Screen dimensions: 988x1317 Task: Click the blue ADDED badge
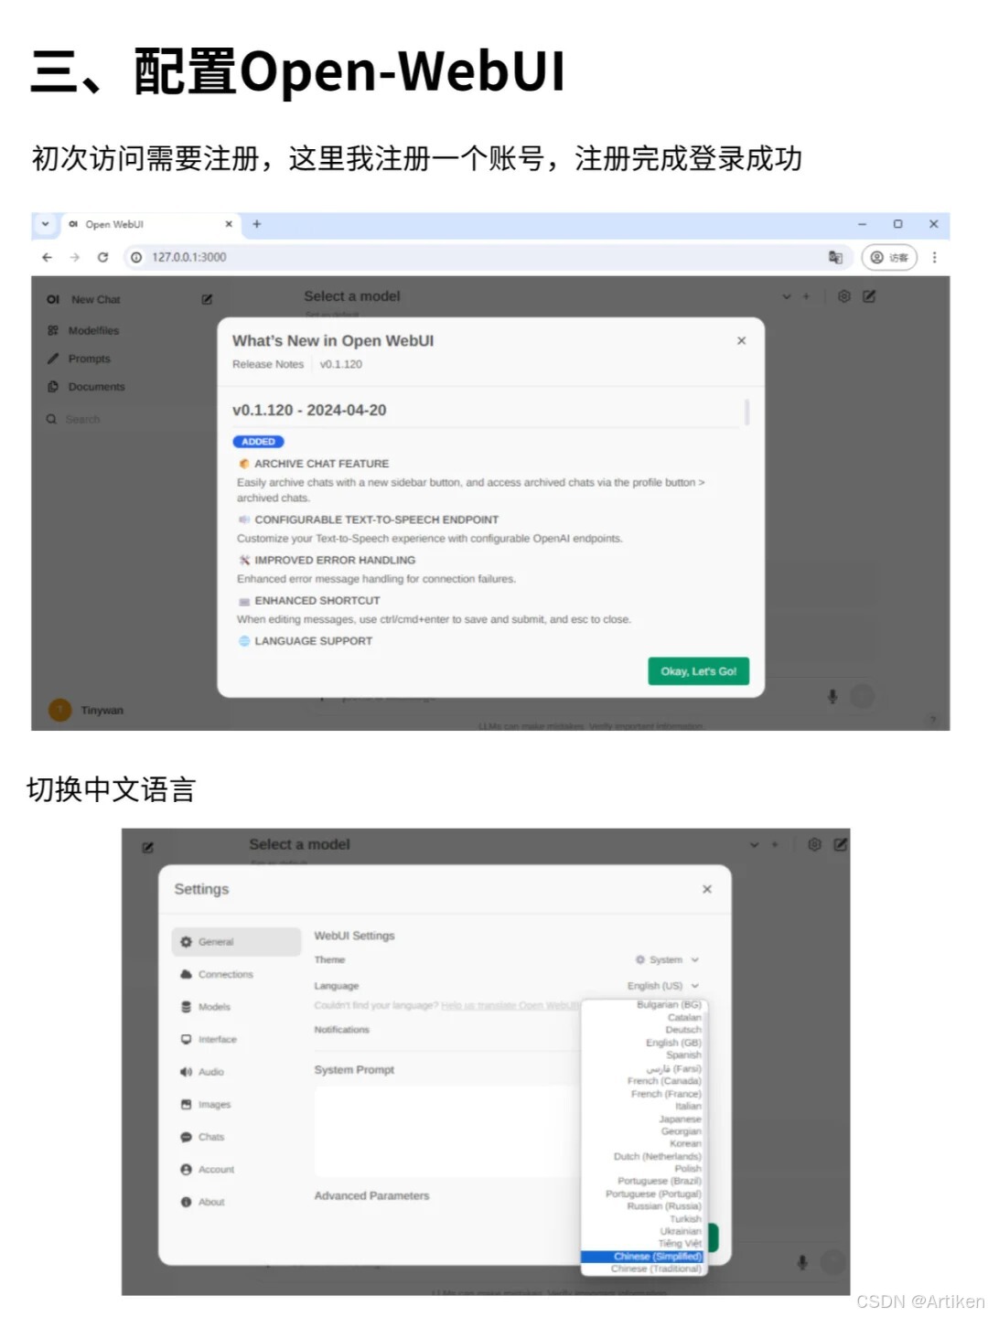click(259, 442)
